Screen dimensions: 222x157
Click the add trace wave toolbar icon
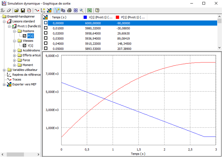coord(37,10)
